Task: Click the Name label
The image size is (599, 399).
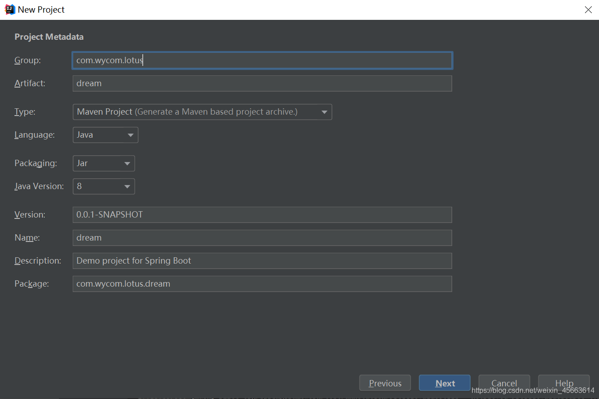Action: (27, 238)
